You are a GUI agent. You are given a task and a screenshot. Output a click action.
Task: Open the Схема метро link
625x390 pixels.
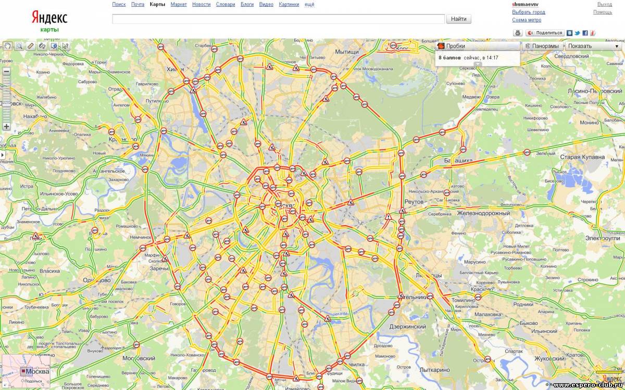[x=527, y=20]
